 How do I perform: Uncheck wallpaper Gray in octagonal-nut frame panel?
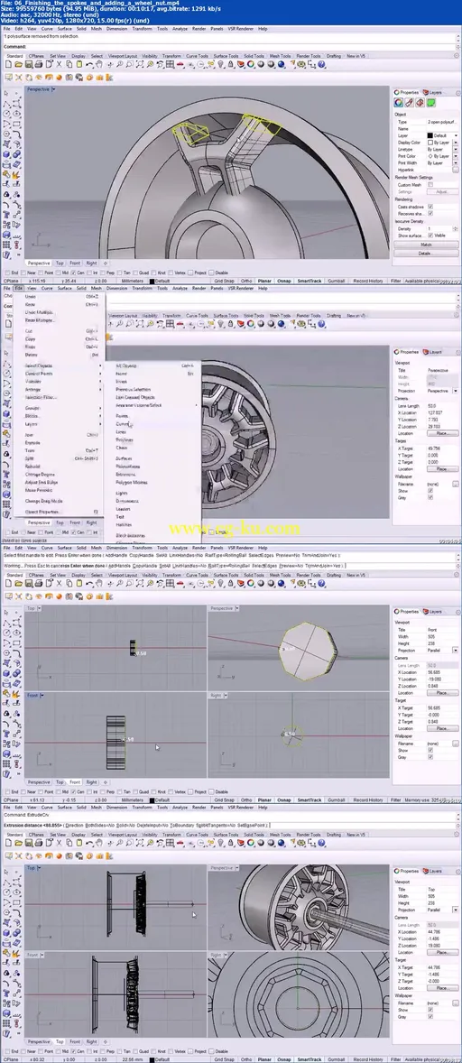[x=430, y=757]
